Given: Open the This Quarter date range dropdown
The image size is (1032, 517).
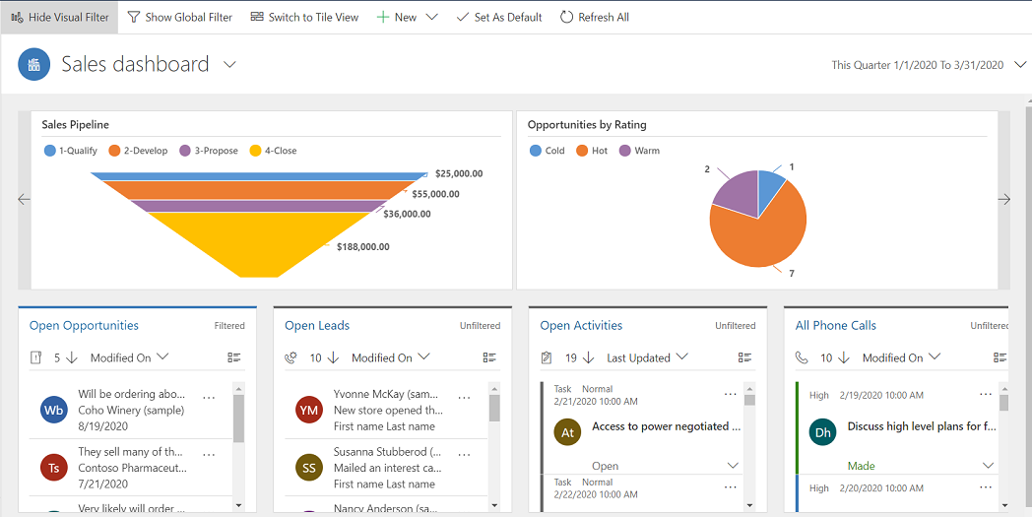Looking at the screenshot, I should click(x=1020, y=65).
